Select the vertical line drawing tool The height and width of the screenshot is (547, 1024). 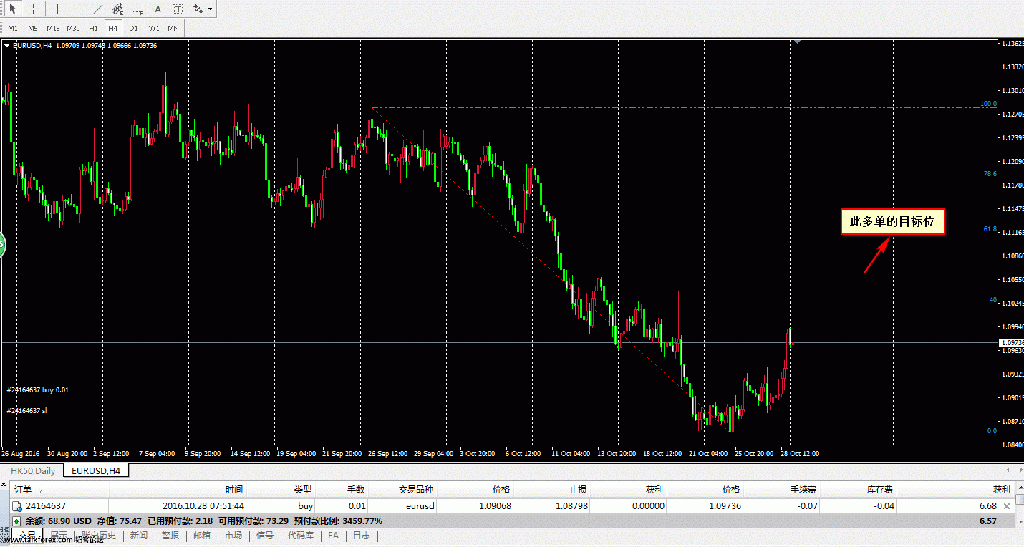click(58, 9)
